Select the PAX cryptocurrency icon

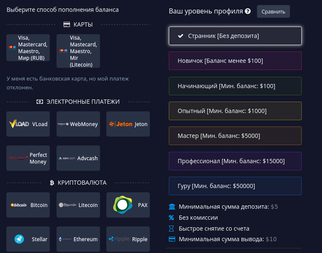[x=123, y=205]
